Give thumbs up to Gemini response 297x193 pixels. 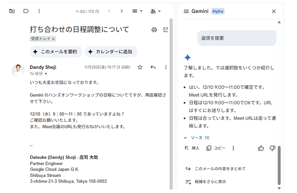pyautogui.click(x=261, y=148)
